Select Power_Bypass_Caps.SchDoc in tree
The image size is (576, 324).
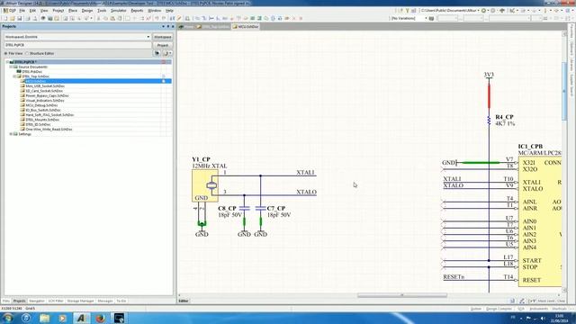pyautogui.click(x=47, y=96)
